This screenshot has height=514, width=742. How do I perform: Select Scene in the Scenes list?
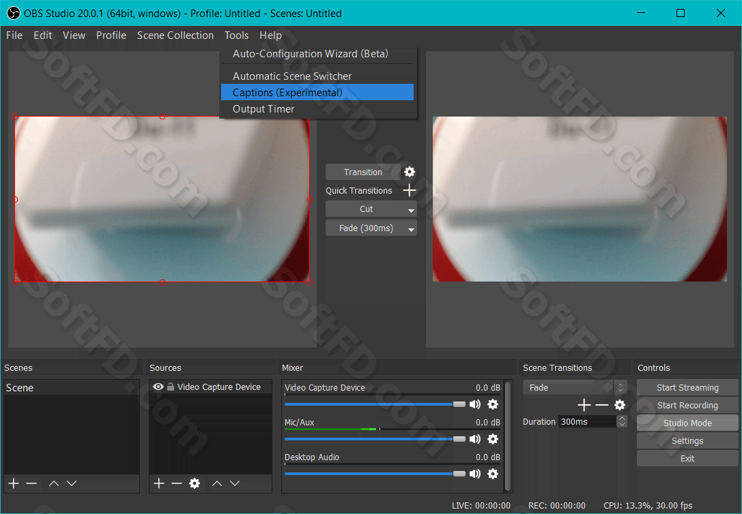click(x=72, y=388)
